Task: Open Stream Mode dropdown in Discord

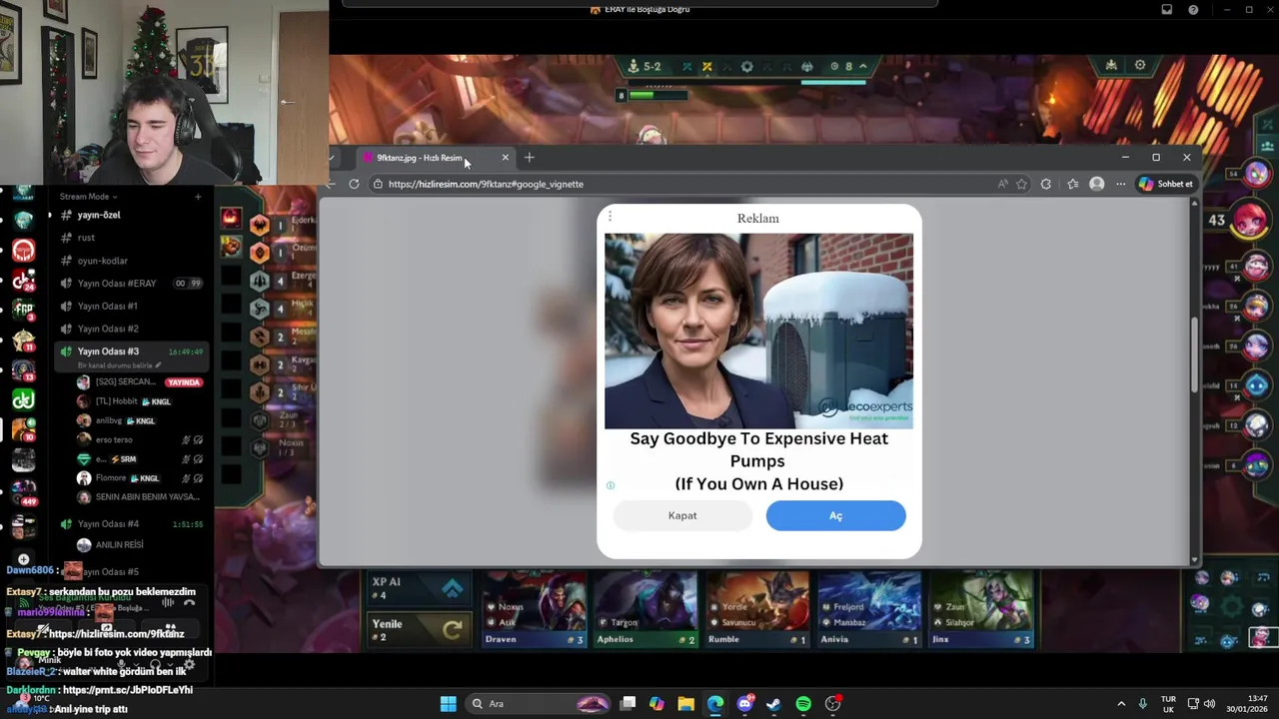Action: (88, 197)
